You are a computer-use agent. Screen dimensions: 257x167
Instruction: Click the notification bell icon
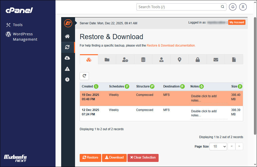click(x=233, y=7)
